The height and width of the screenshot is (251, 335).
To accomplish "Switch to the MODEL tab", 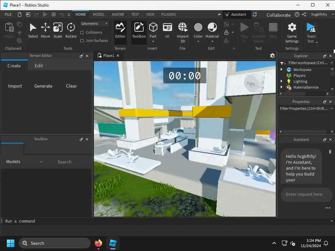I will pos(99,14).
